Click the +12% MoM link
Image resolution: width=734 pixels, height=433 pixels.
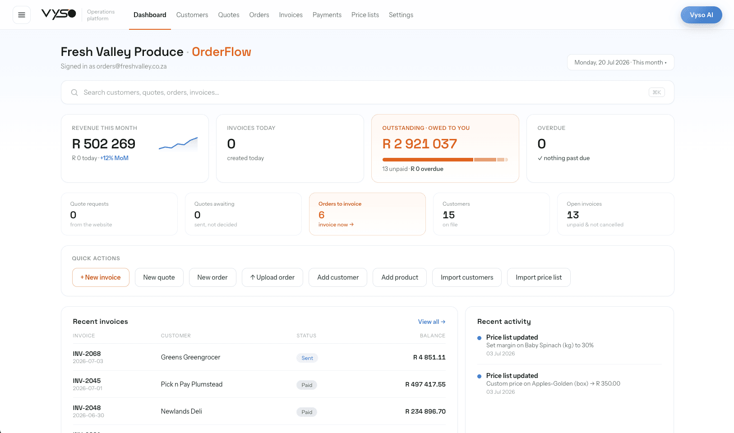point(115,158)
